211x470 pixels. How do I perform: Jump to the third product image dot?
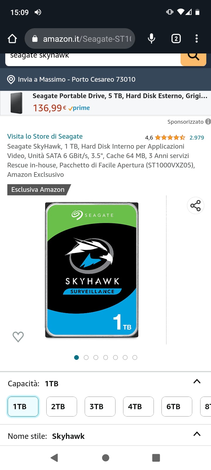coord(96,357)
